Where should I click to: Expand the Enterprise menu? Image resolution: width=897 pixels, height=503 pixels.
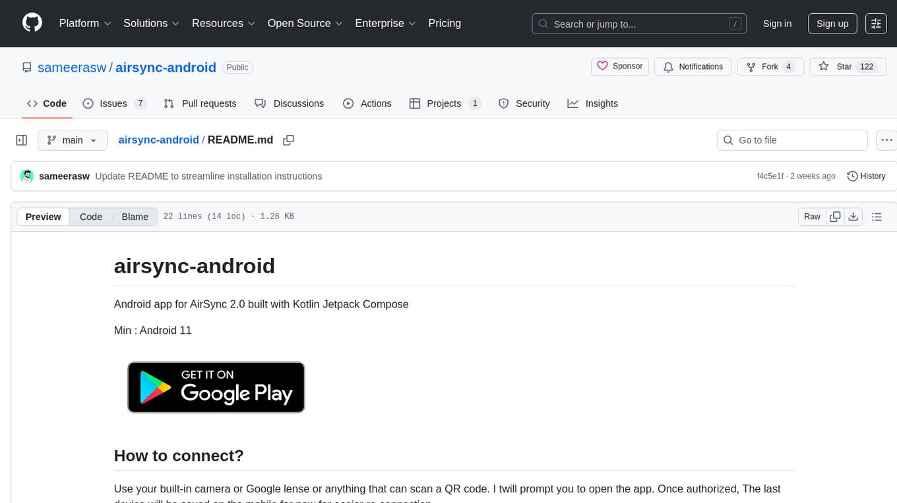[x=385, y=23]
